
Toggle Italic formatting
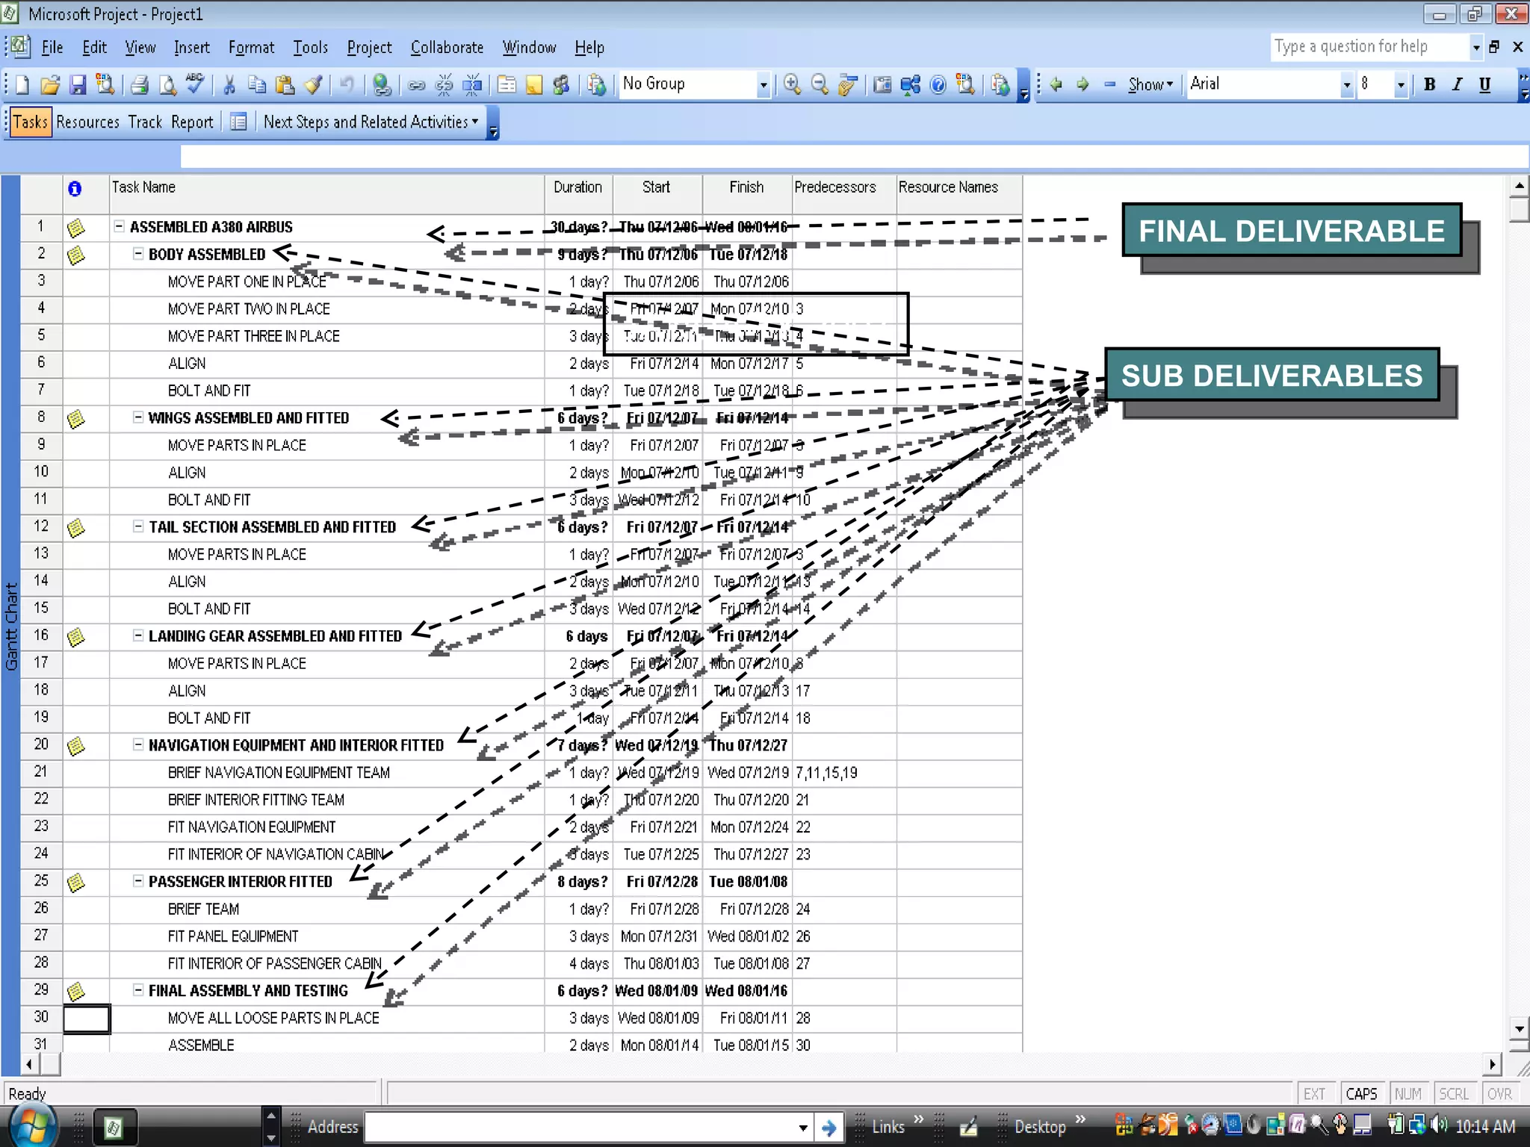[x=1457, y=84]
